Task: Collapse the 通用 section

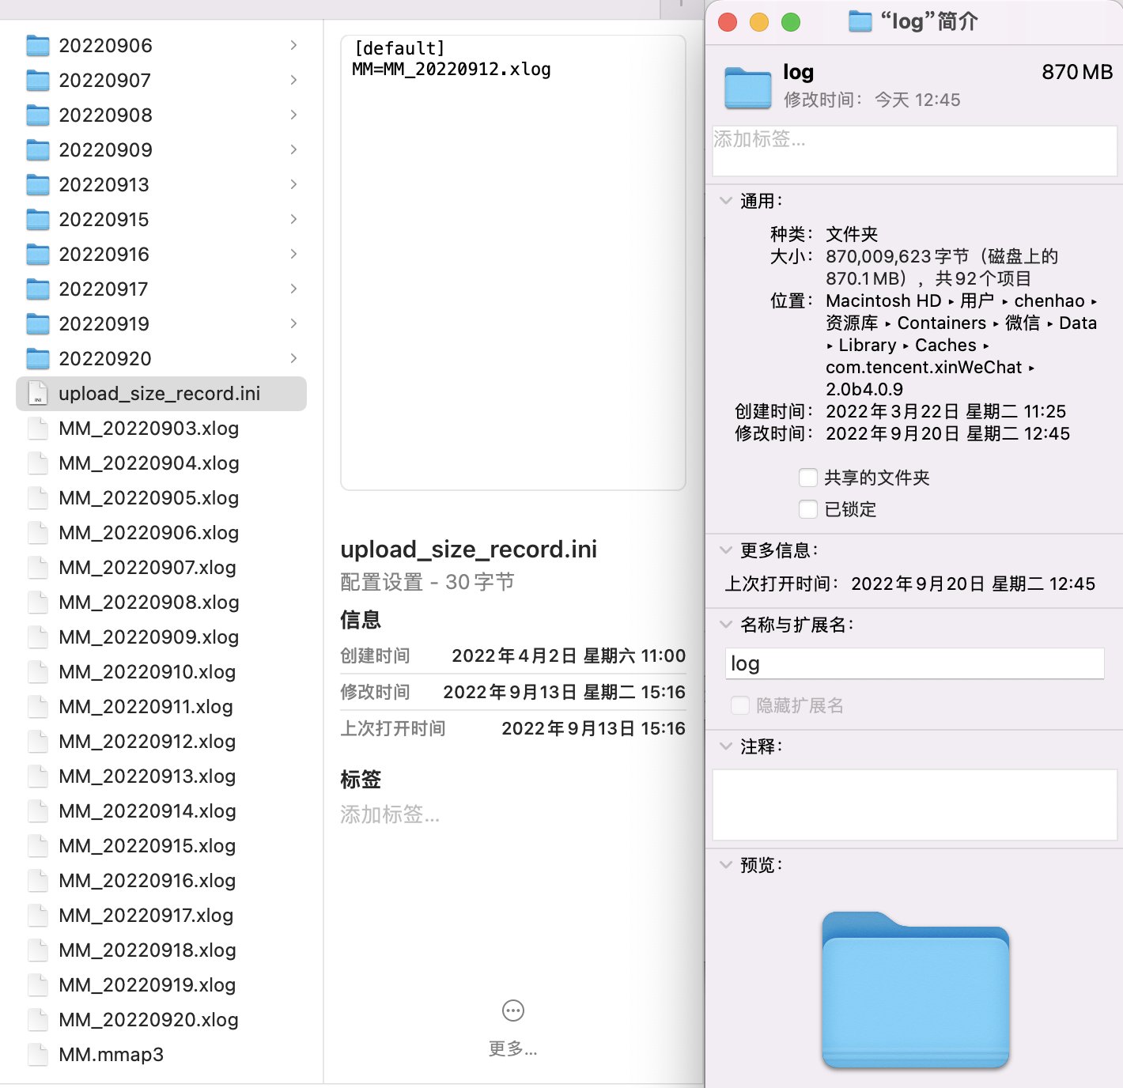Action: coord(726,200)
